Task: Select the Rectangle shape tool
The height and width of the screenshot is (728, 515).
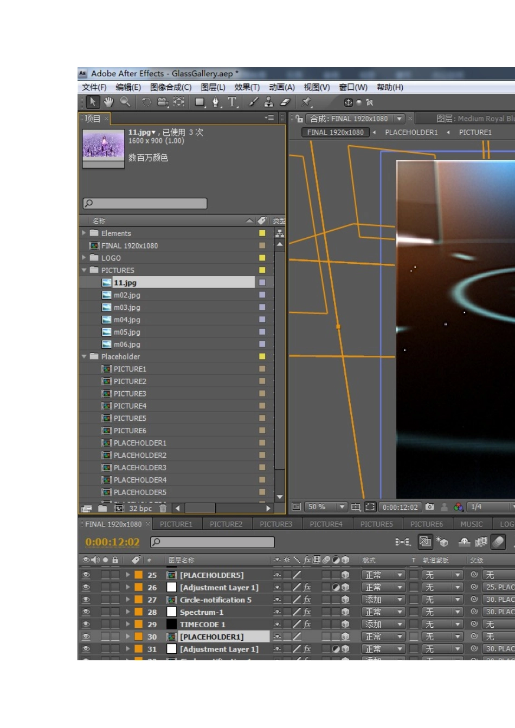Action: click(x=200, y=102)
